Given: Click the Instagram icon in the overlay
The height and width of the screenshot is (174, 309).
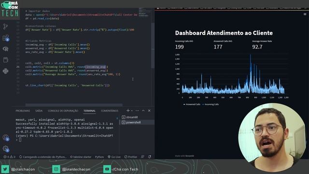Looking at the screenshot, I should click(x=56, y=169).
